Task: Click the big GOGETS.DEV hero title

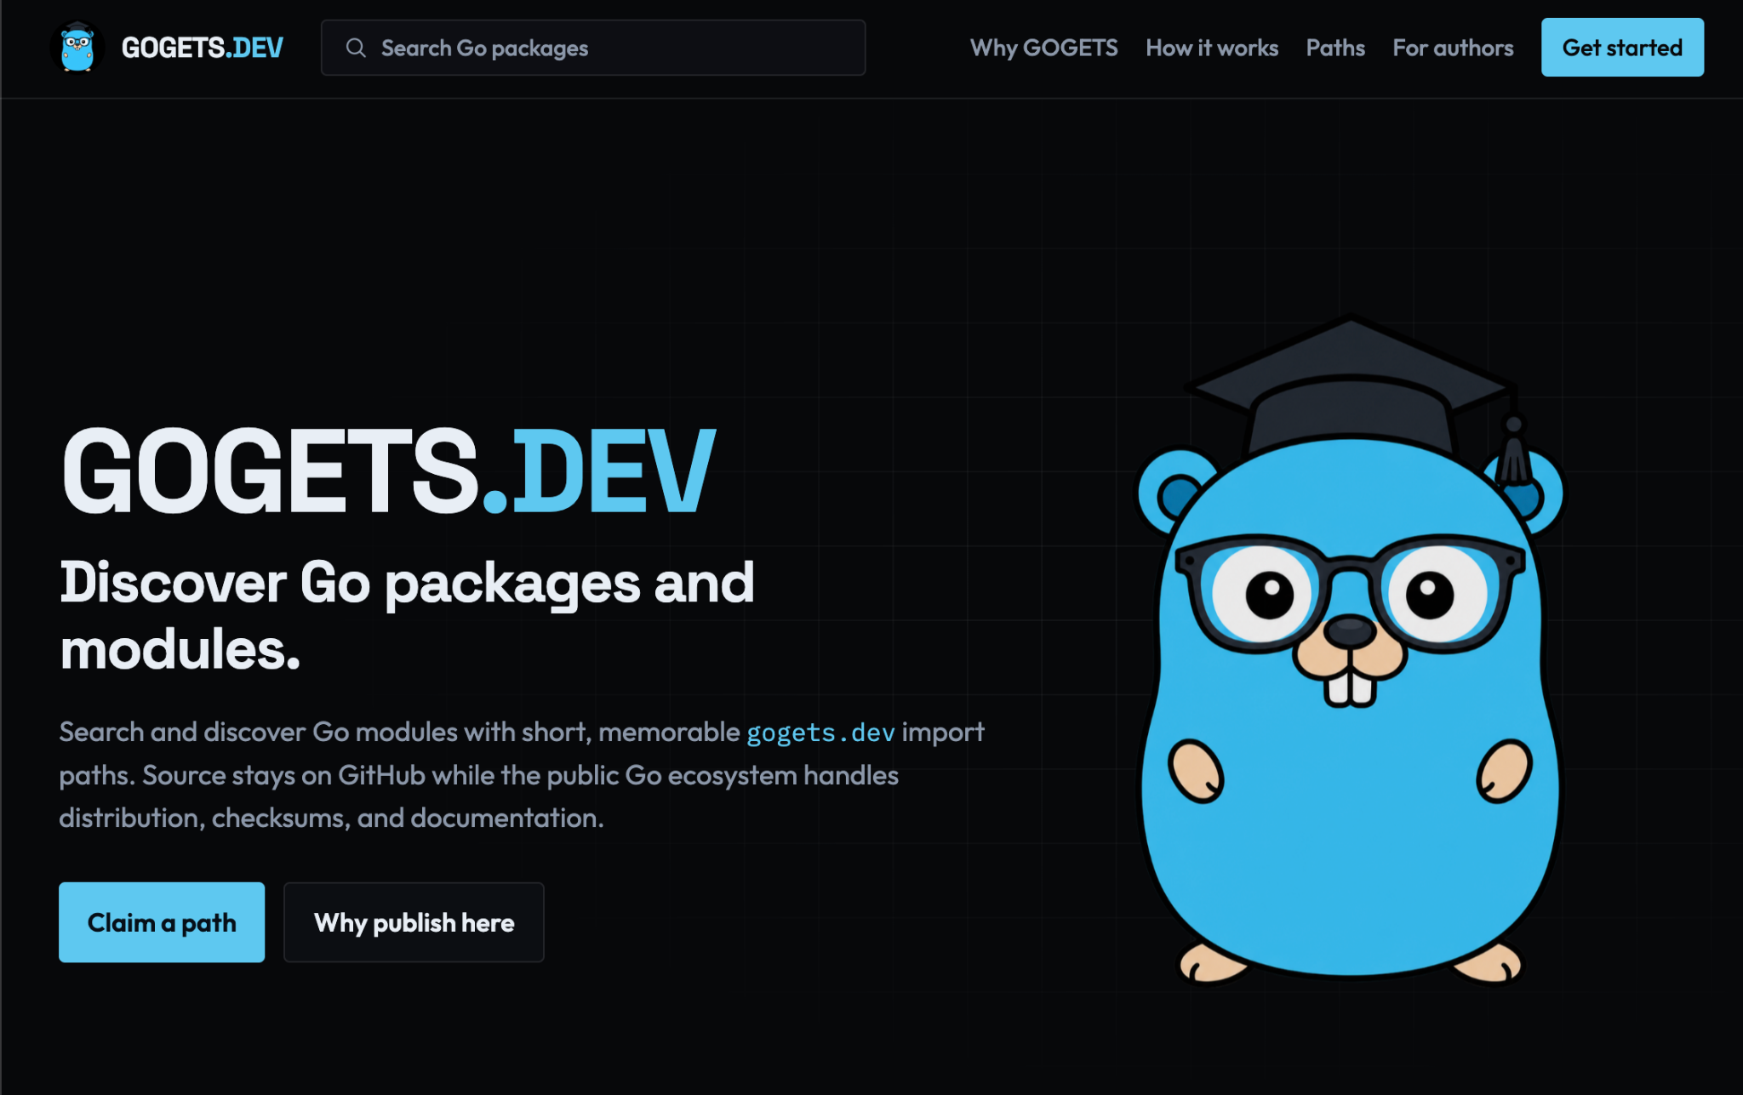Action: 389,471
